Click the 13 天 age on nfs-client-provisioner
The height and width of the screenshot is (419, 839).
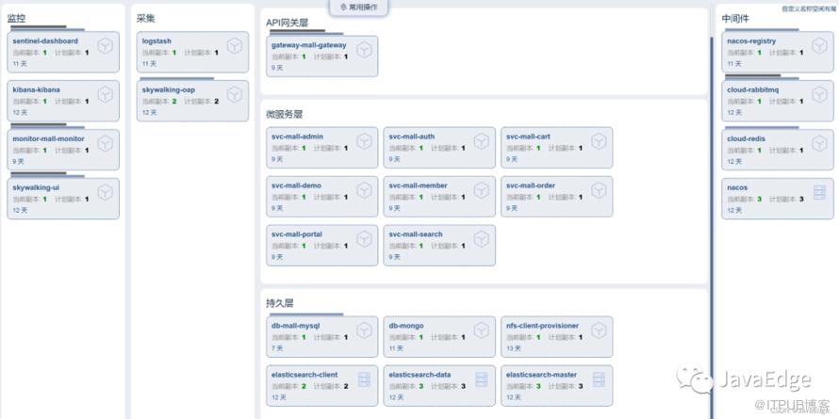pos(514,348)
